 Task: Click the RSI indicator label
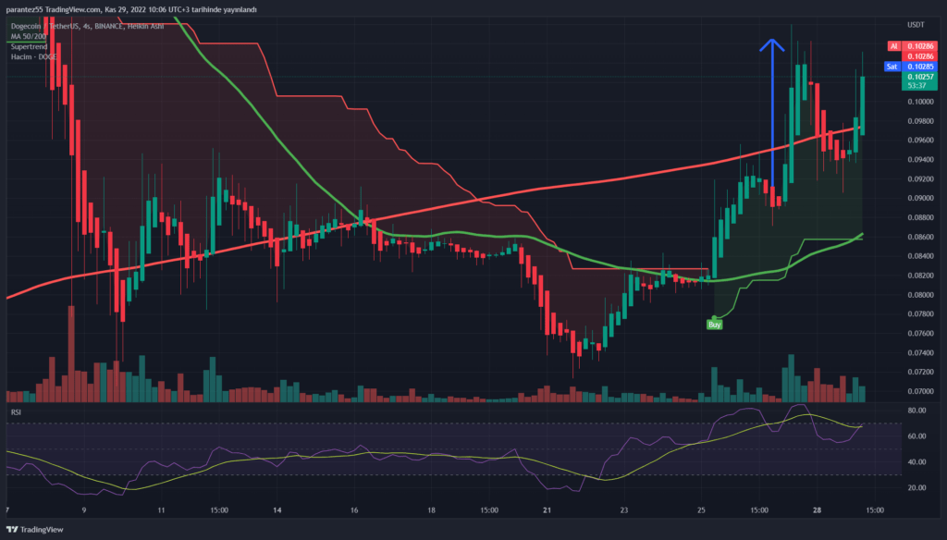[16, 411]
